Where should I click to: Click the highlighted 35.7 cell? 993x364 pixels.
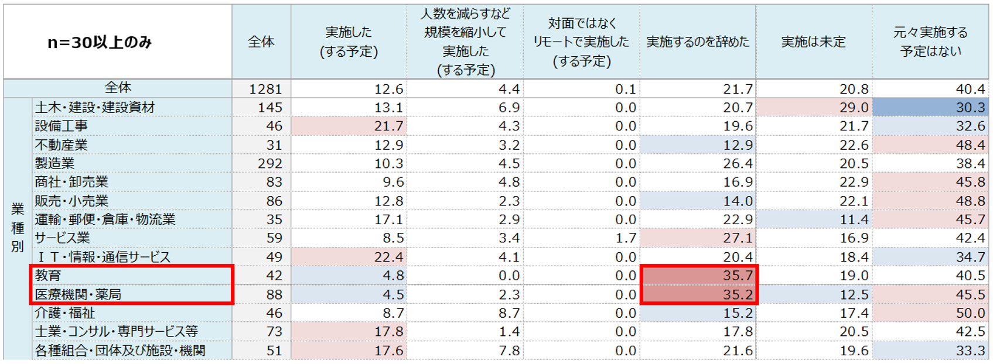699,275
